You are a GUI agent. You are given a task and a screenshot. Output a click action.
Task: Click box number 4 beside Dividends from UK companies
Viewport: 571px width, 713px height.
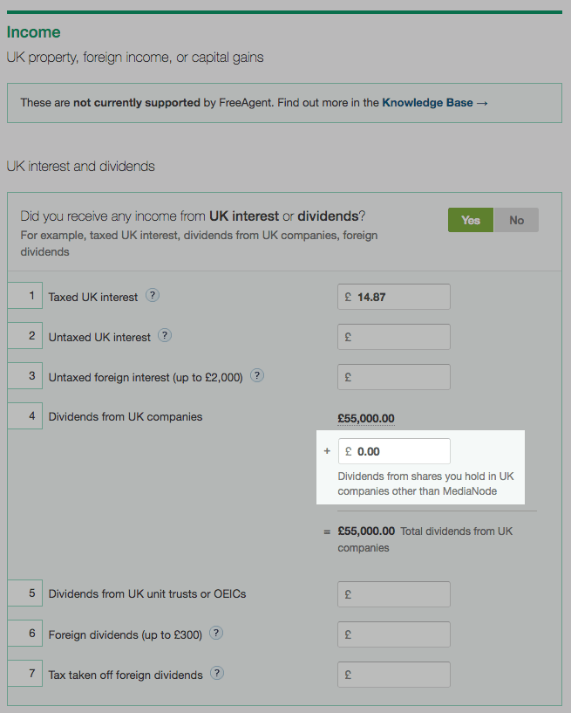point(25,415)
